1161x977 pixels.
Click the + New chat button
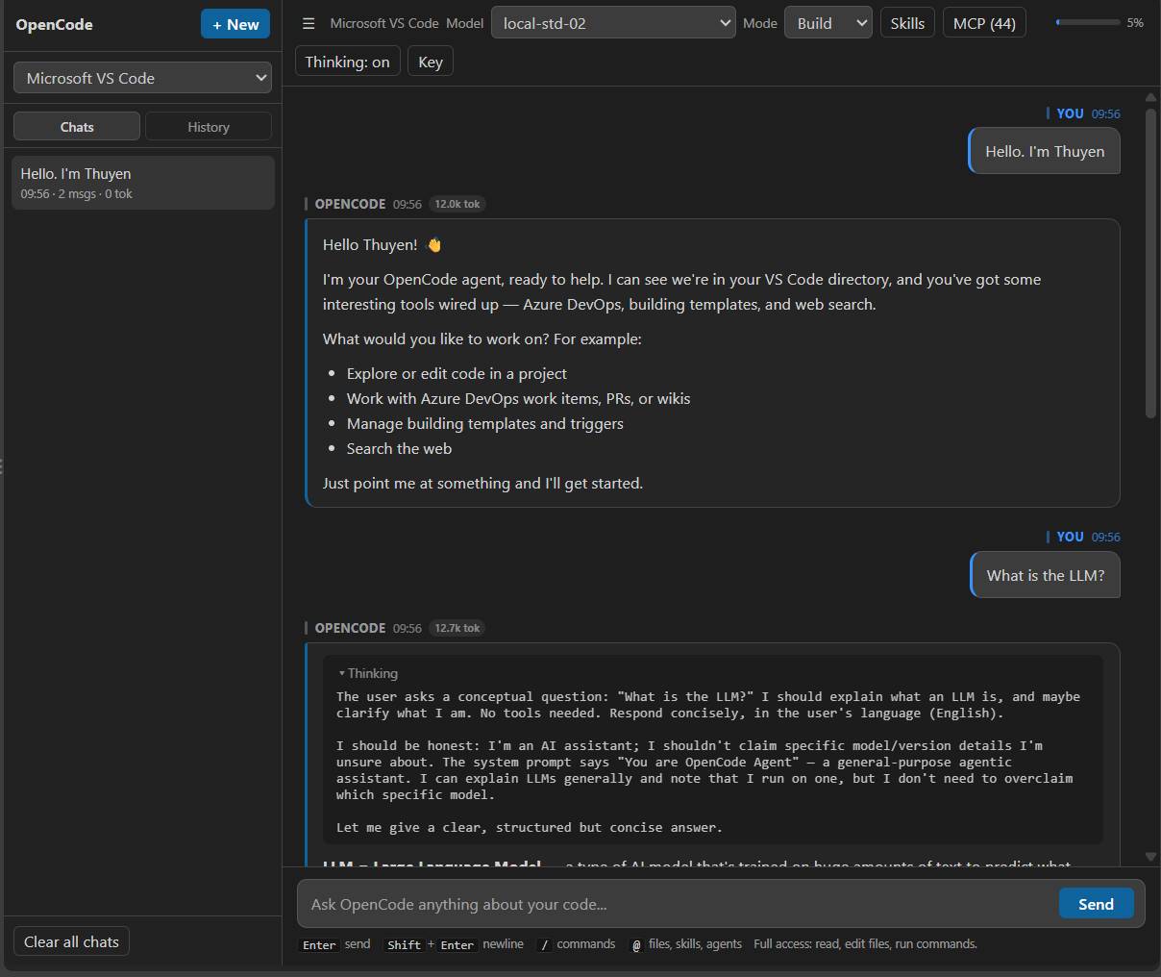click(x=235, y=24)
